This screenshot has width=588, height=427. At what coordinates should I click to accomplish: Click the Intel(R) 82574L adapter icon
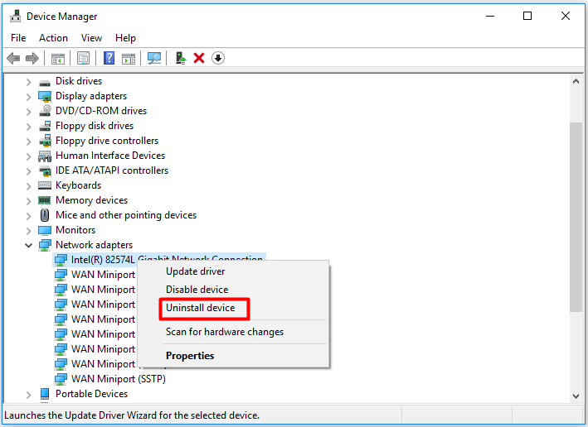pos(61,260)
